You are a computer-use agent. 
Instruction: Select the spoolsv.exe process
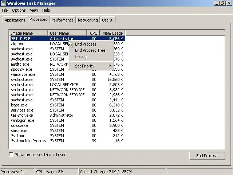coord(21,69)
